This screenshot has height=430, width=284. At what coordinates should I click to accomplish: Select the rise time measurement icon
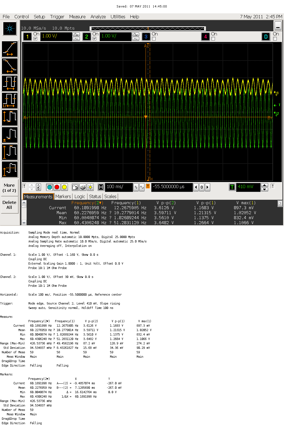pos(10,49)
